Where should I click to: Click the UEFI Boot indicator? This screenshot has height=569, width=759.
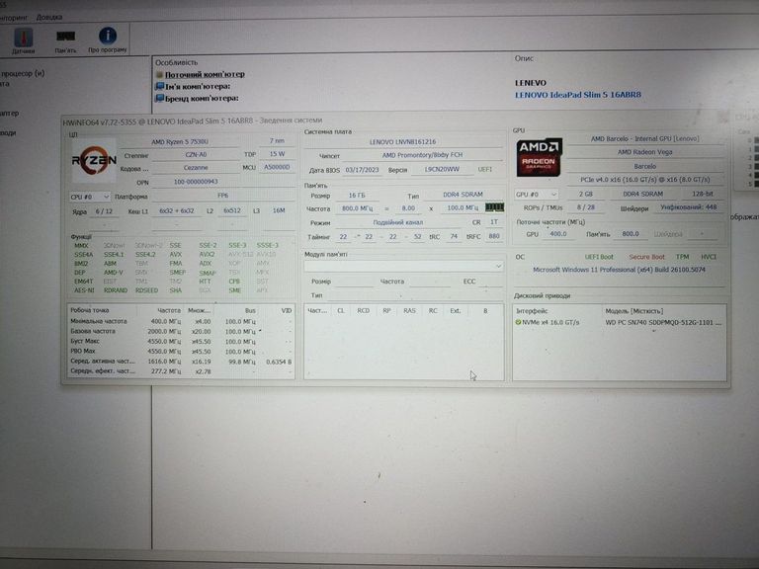click(599, 257)
